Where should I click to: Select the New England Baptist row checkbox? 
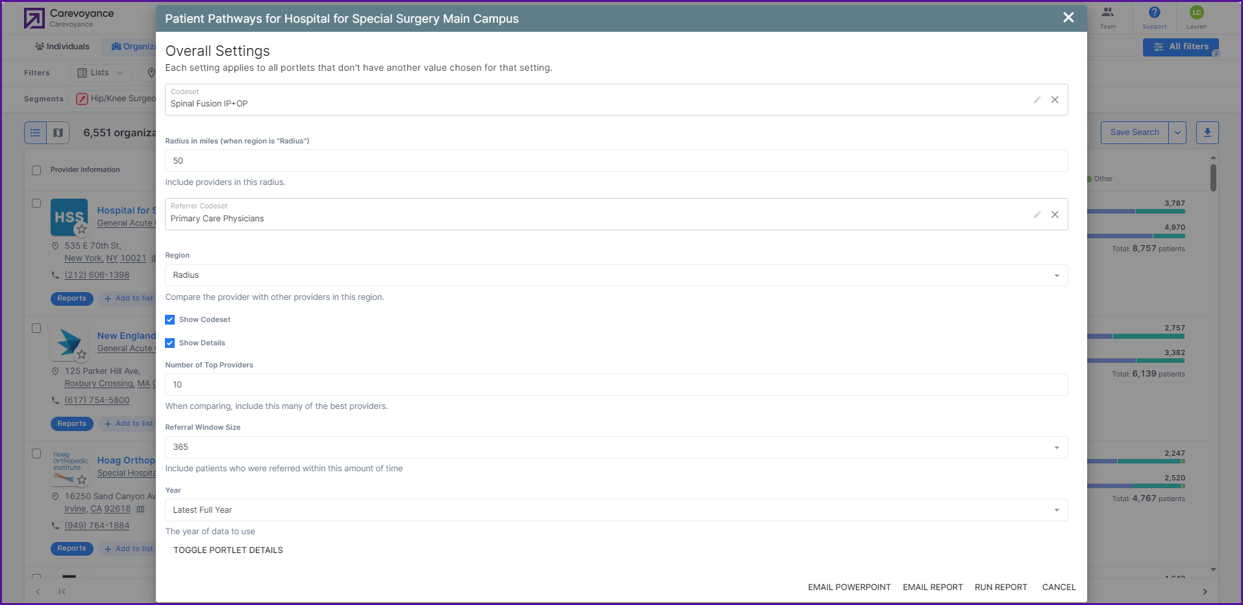(36, 329)
